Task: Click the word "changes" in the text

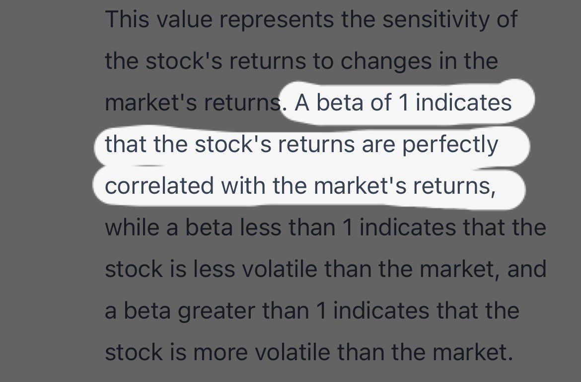Action: [x=387, y=61]
